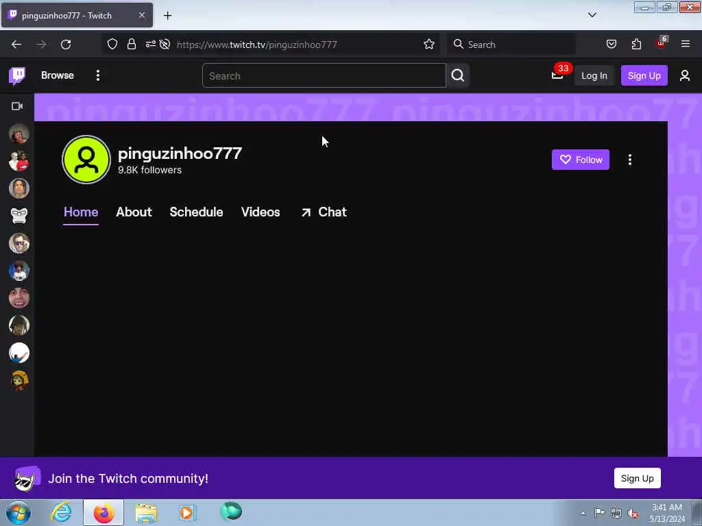
Task: Switch to the About tab
Action: [134, 212]
